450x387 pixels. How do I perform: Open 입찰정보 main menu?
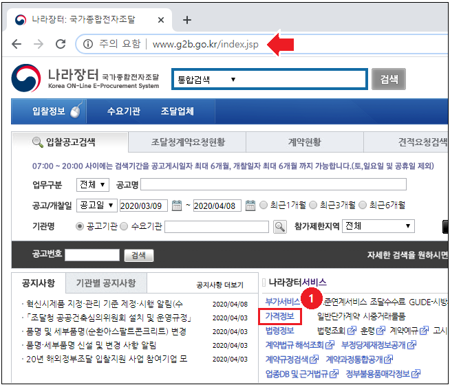(x=49, y=111)
